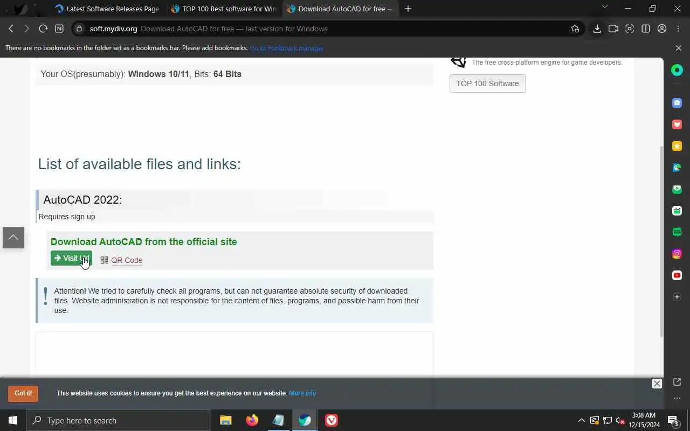
Task: Open the user profile icon
Action: (662, 29)
